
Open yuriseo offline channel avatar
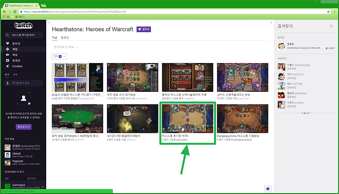[282, 105]
